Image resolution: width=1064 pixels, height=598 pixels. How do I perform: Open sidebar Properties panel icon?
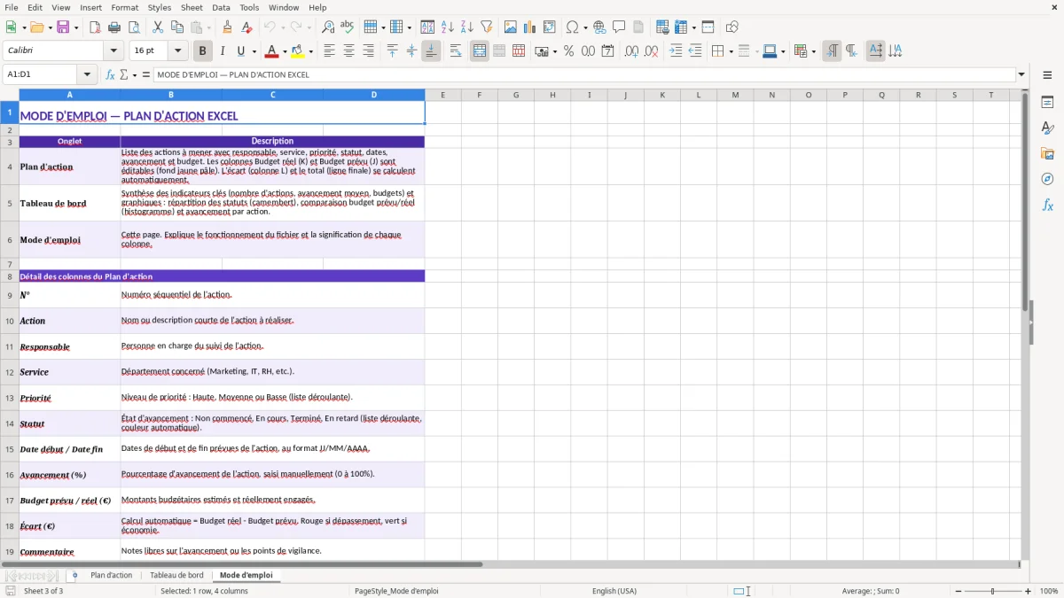[1047, 102]
